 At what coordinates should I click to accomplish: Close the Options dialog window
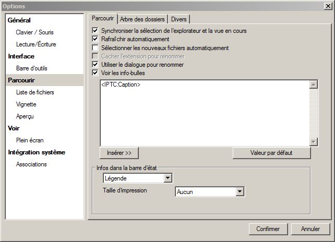pos(327,6)
